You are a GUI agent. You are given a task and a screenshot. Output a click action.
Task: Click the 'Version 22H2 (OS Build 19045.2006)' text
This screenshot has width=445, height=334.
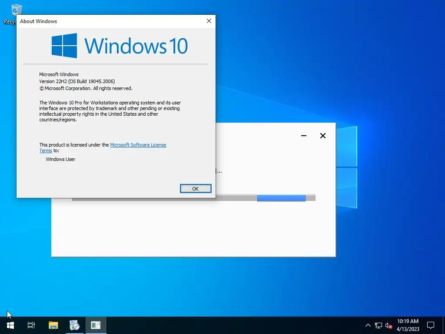point(77,81)
